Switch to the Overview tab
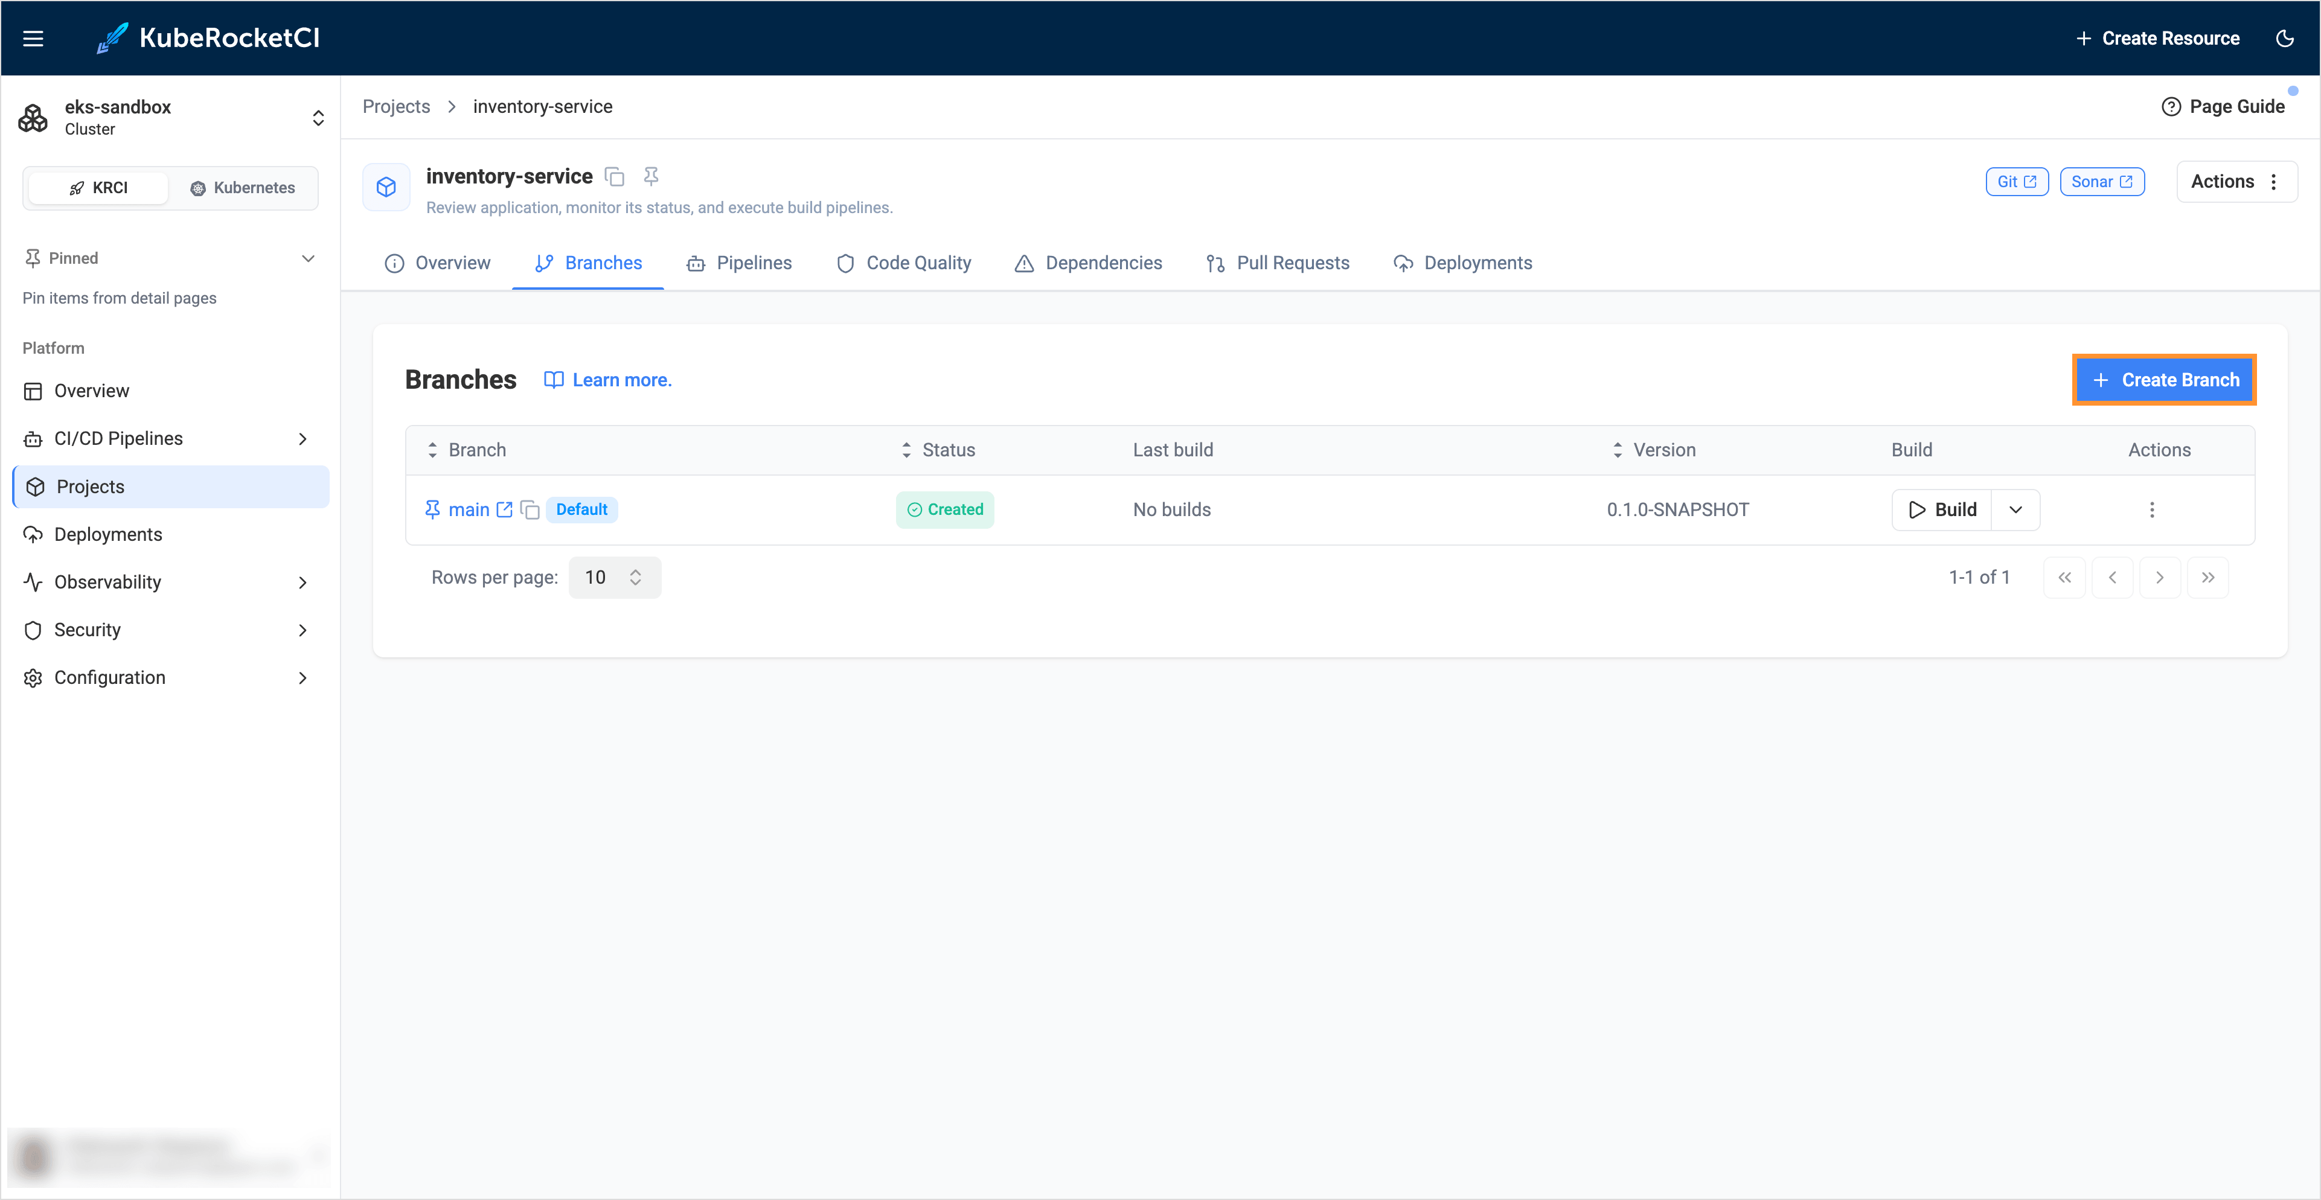The height and width of the screenshot is (1200, 2321). tap(437, 263)
